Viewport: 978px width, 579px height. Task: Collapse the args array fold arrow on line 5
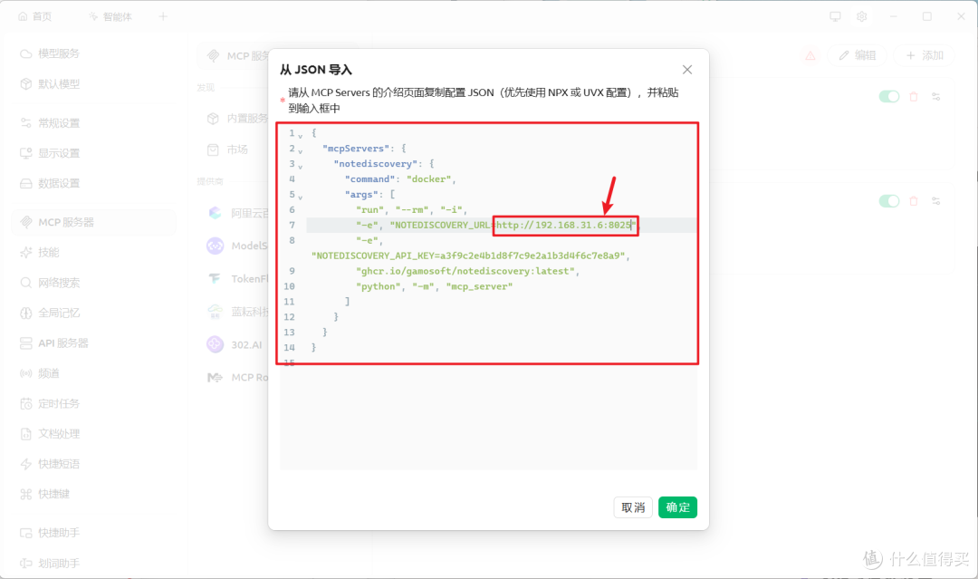point(300,198)
